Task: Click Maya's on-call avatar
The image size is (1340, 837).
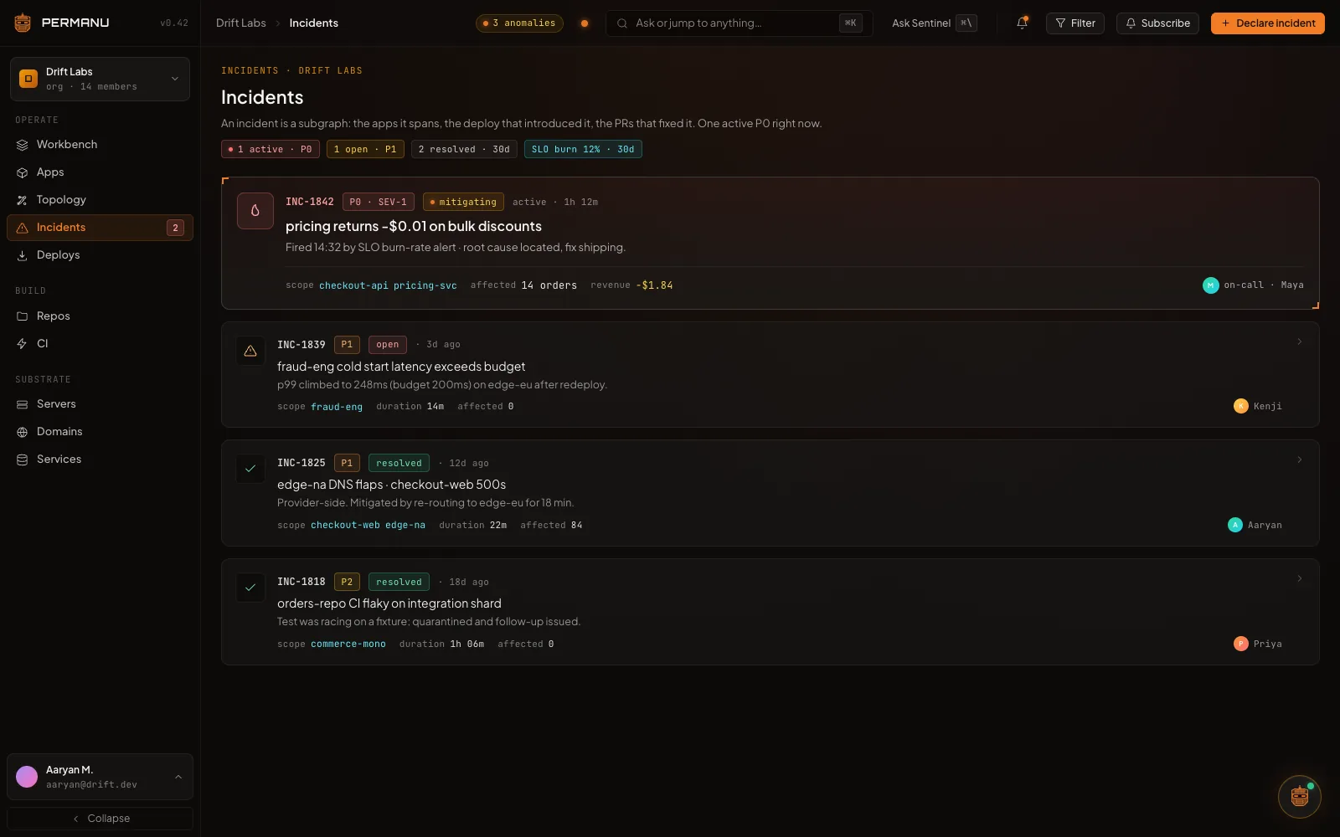Action: click(x=1210, y=285)
